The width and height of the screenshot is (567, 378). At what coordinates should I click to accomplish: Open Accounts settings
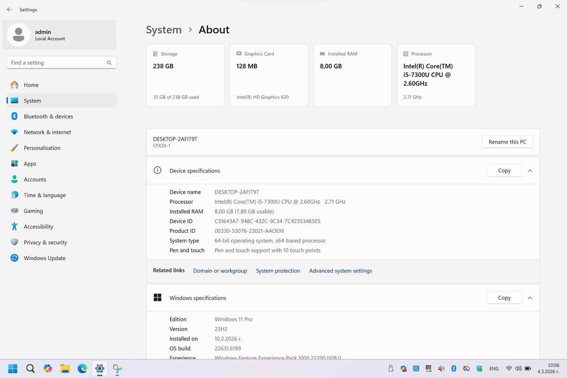(x=61, y=179)
